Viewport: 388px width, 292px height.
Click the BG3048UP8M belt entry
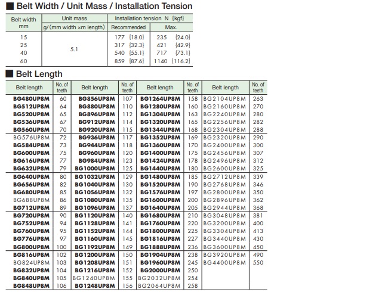point(225,215)
